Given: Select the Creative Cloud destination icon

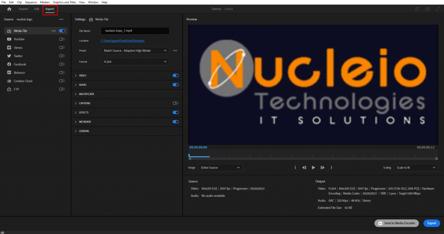Looking at the screenshot, I should [9, 81].
